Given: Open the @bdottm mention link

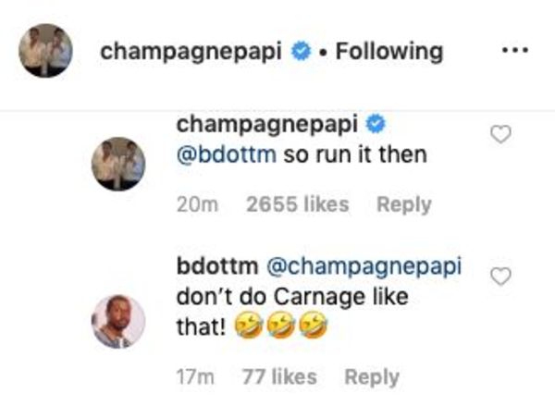Looking at the screenshot, I should (227, 154).
